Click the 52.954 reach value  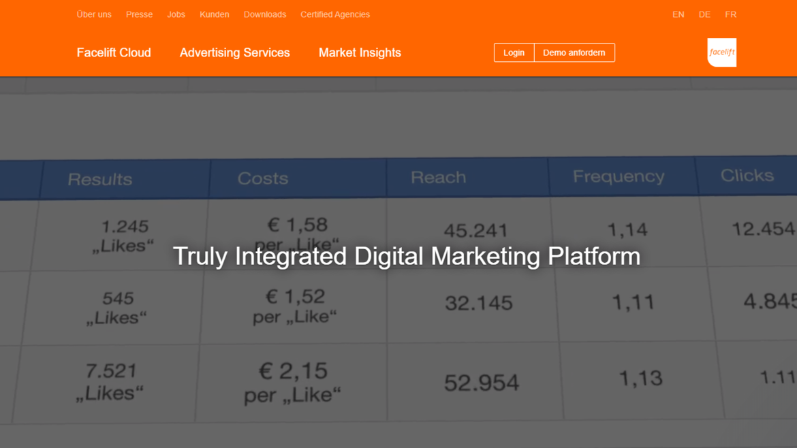tap(482, 383)
